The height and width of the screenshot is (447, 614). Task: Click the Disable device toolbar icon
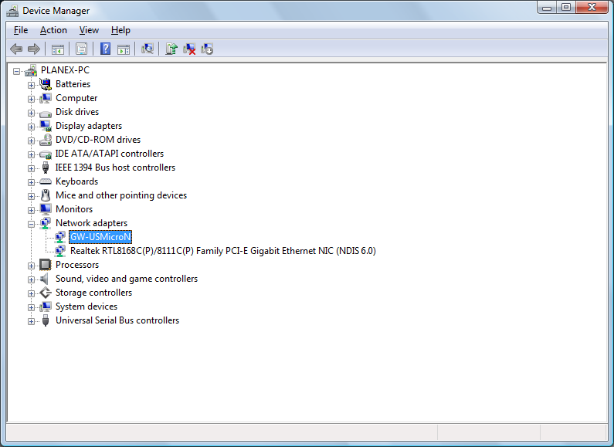(x=207, y=49)
